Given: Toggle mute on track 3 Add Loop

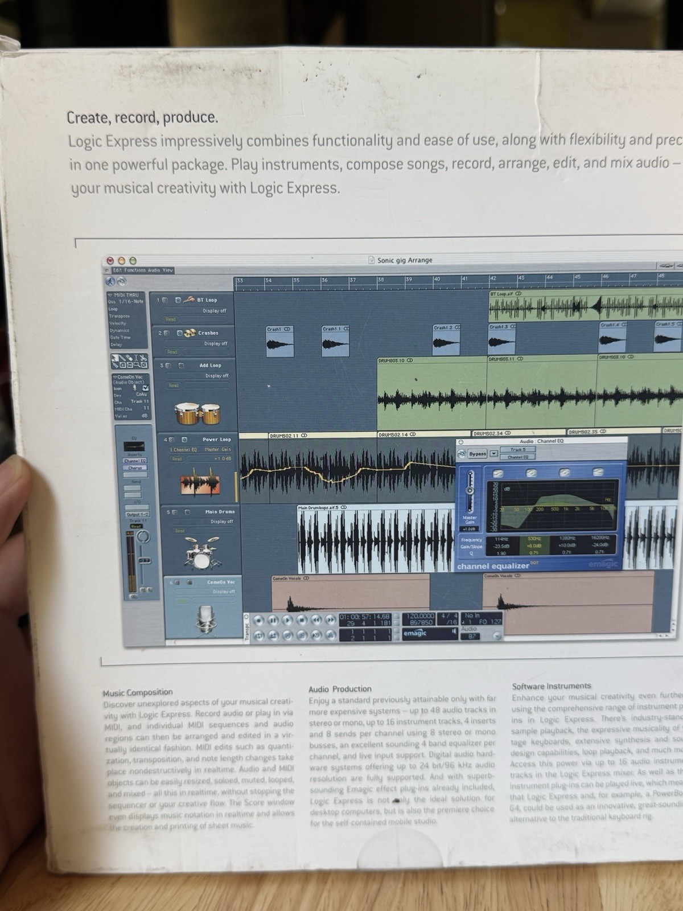Looking at the screenshot, I should [168, 366].
